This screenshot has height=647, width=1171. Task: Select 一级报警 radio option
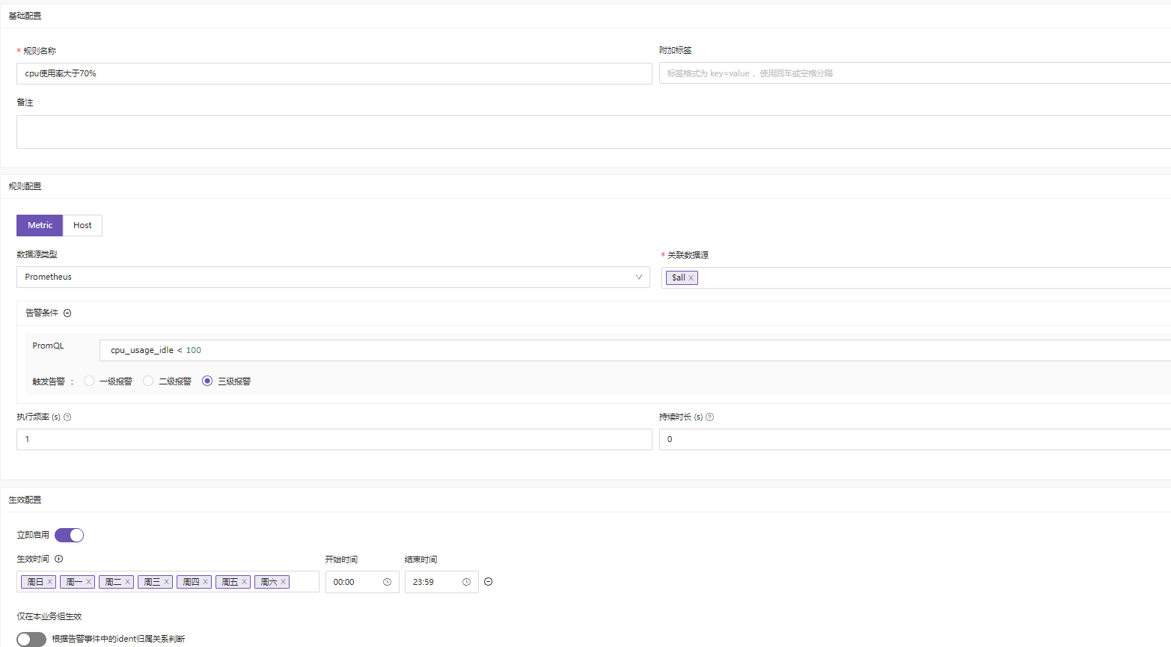coord(89,381)
